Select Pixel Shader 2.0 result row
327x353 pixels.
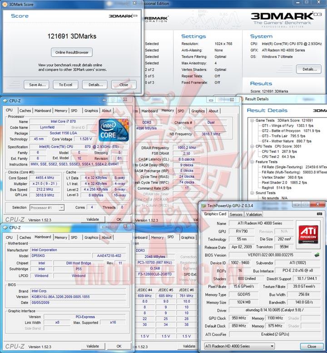coord(284,182)
